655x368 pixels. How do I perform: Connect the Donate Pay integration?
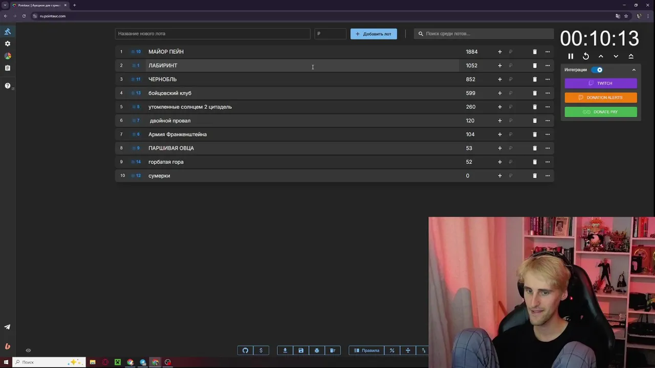click(x=601, y=112)
